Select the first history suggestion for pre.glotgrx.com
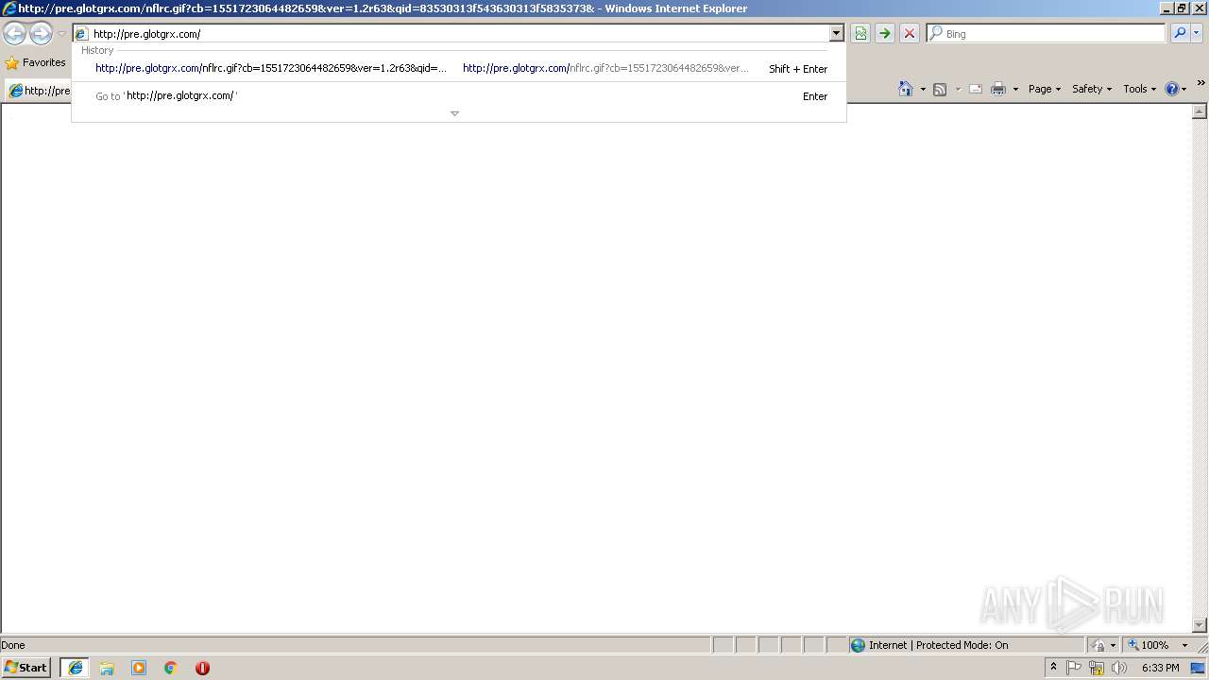 (271, 68)
